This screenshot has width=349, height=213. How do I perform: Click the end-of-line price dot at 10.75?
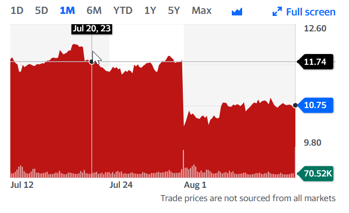click(295, 105)
